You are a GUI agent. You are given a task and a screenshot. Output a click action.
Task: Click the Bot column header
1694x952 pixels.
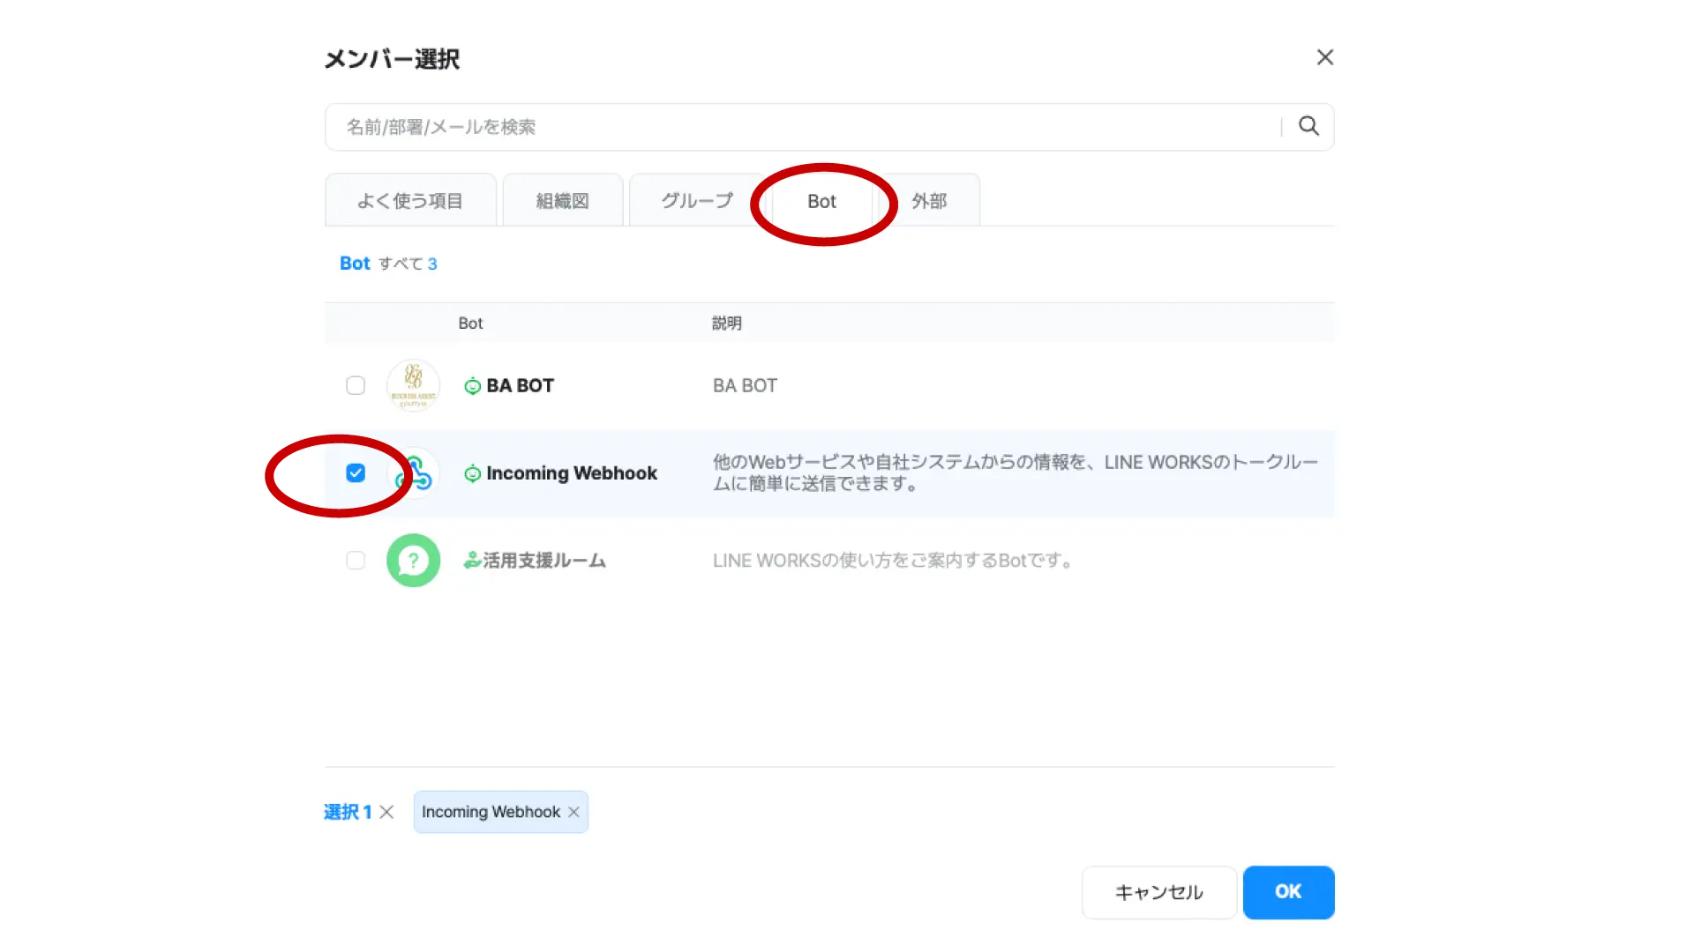(470, 324)
